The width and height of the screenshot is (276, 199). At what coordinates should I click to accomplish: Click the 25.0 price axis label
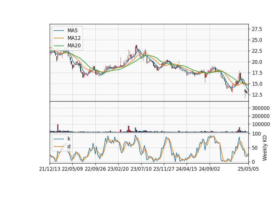(257, 40)
